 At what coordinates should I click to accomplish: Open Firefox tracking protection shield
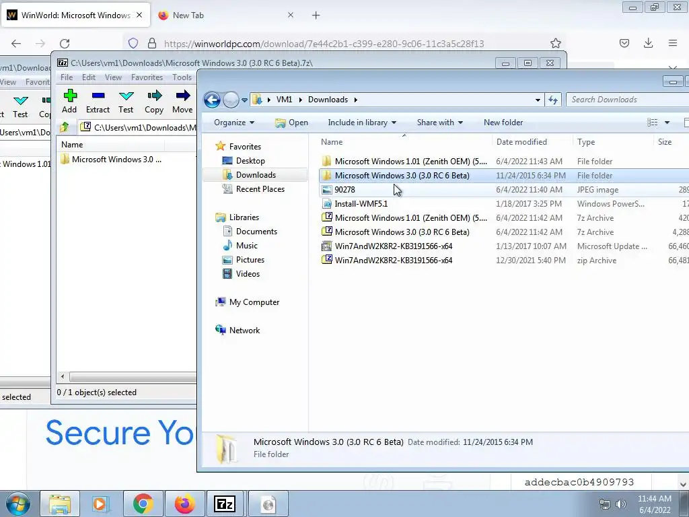point(133,43)
